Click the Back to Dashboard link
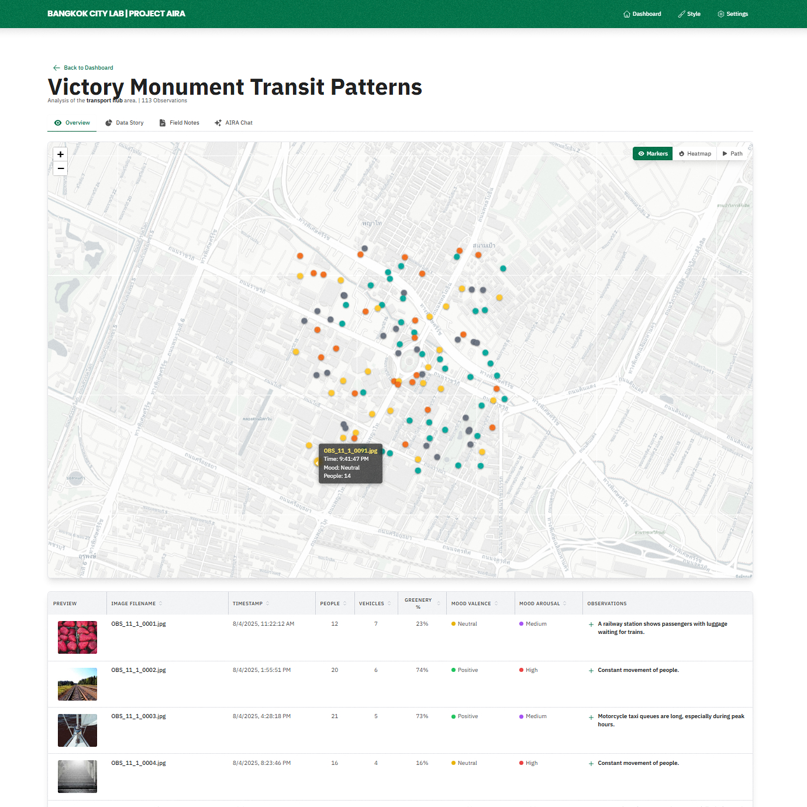 tap(88, 68)
